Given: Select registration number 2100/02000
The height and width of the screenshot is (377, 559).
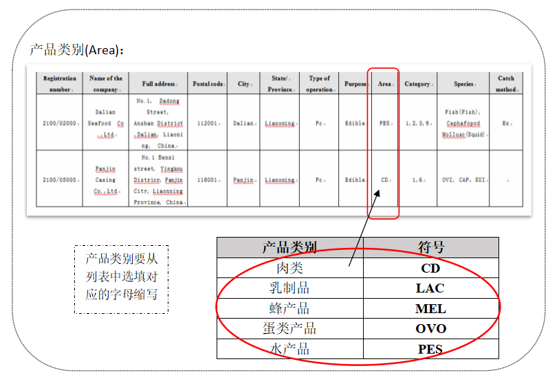Looking at the screenshot, I should 60,123.
